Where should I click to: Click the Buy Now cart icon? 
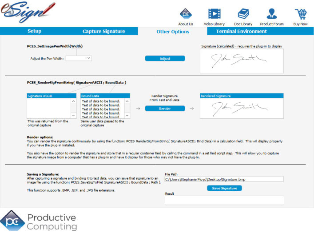(300, 14)
